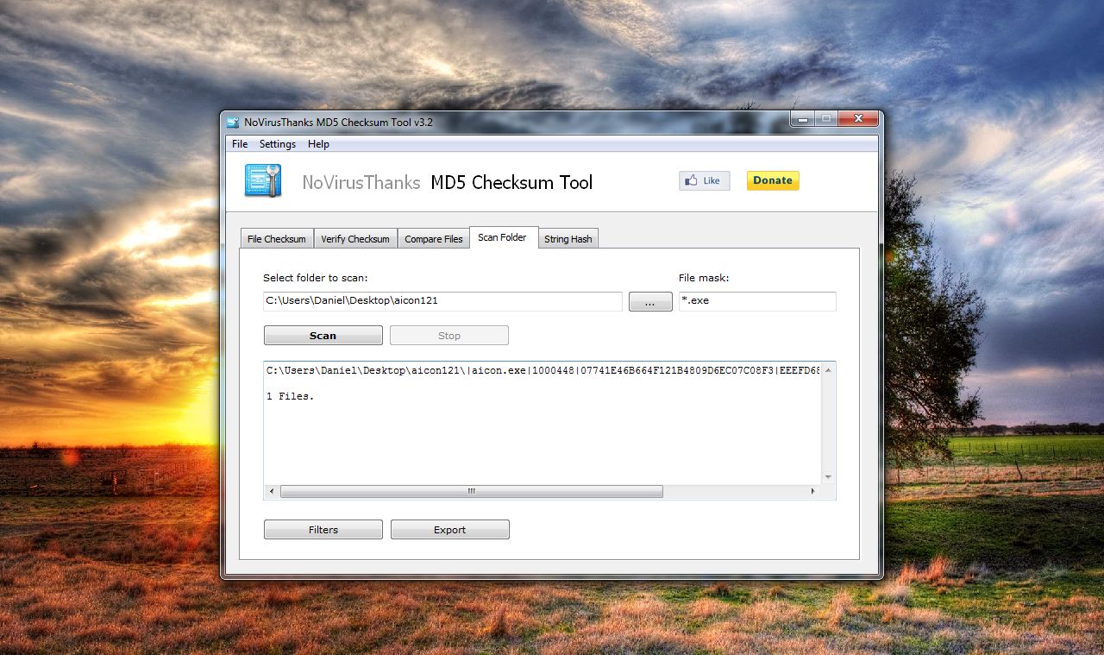Viewport: 1104px width, 655px height.
Task: Click the File mask input field
Action: click(757, 301)
